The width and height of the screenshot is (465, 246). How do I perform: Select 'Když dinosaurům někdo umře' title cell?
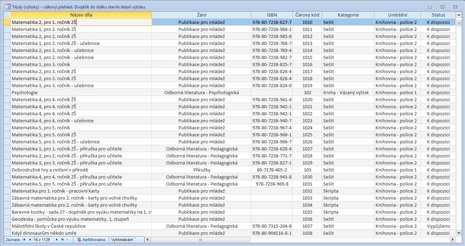(x=81, y=233)
